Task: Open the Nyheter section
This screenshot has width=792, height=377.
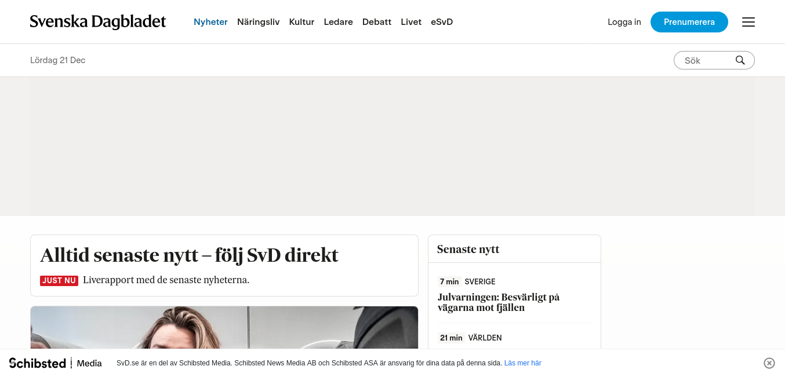Action: point(210,22)
